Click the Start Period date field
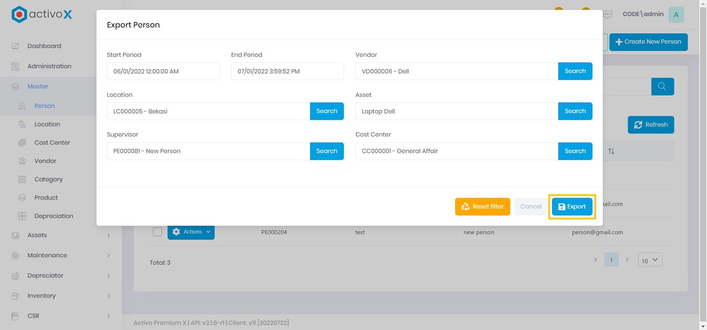This screenshot has height=330, width=707. click(x=163, y=71)
